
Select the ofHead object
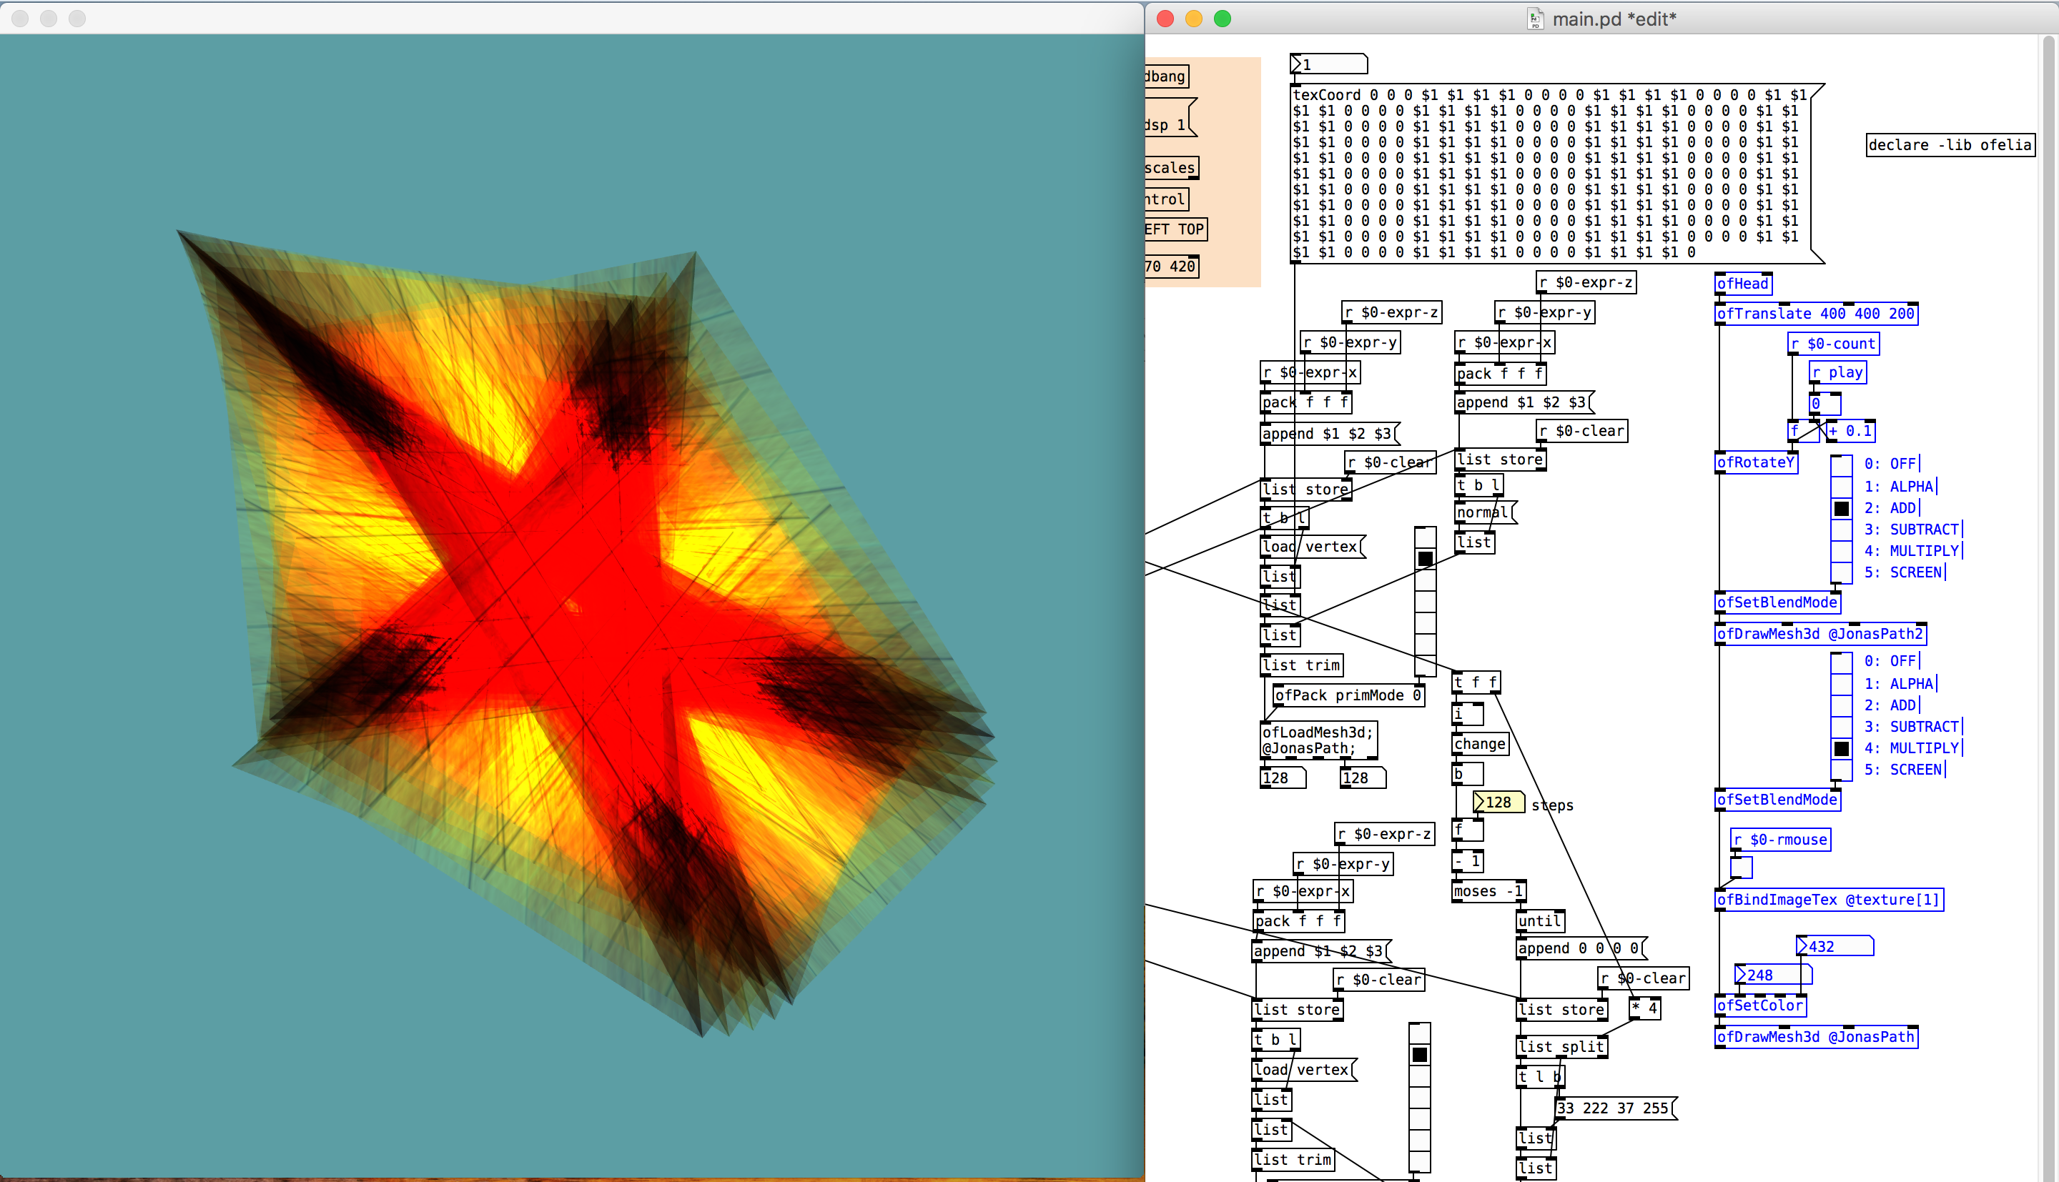1743,284
